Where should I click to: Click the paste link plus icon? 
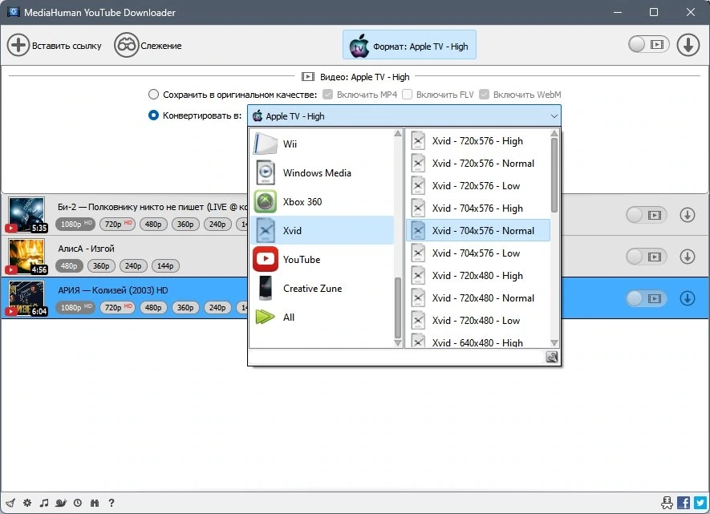[x=18, y=45]
